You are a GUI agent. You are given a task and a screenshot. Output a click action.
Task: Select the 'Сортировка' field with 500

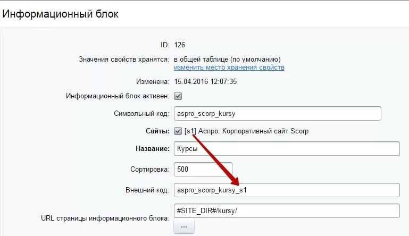click(203, 169)
